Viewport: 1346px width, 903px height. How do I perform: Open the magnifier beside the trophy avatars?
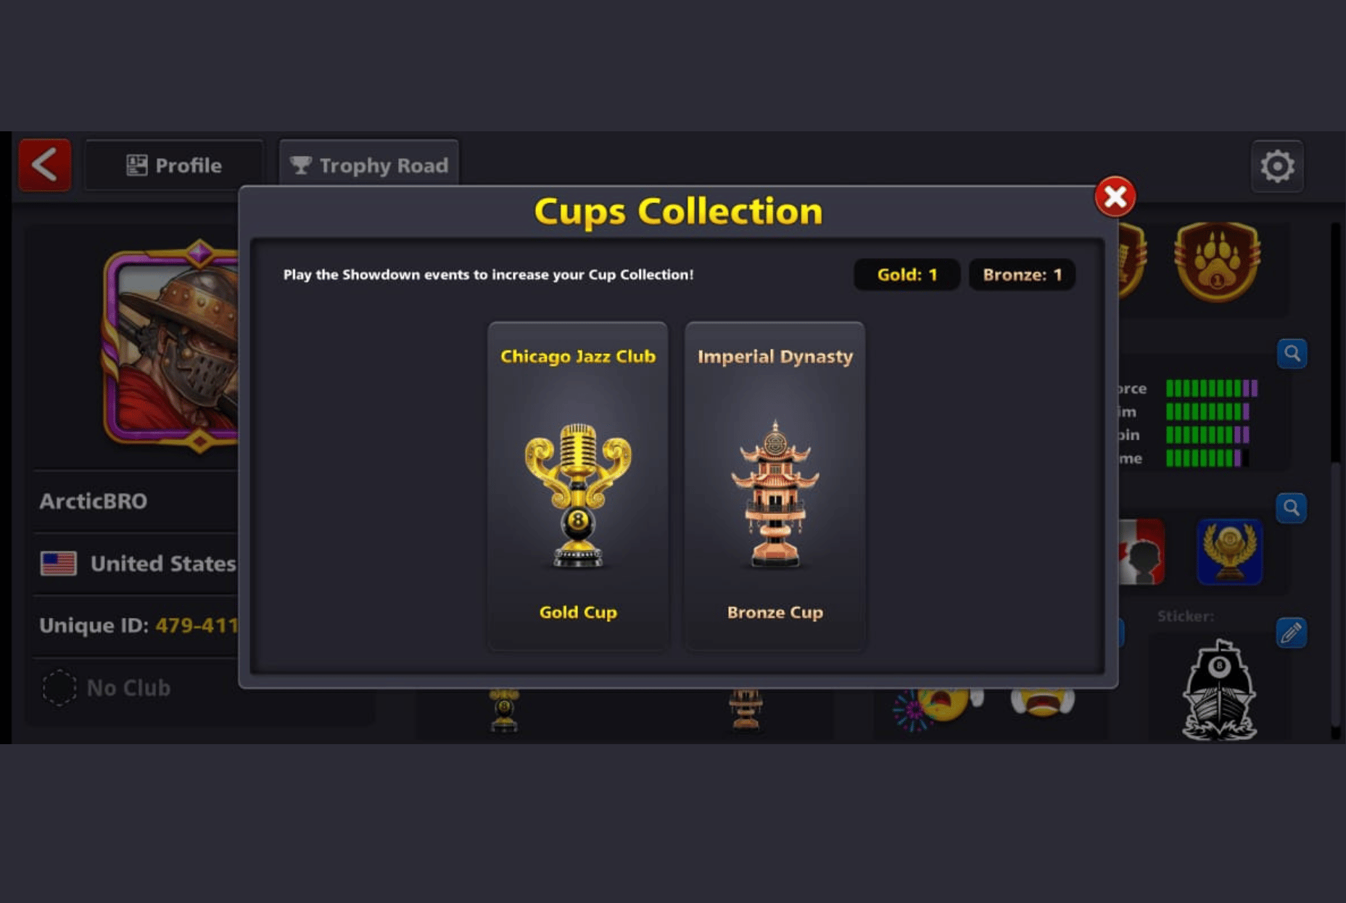[1292, 508]
